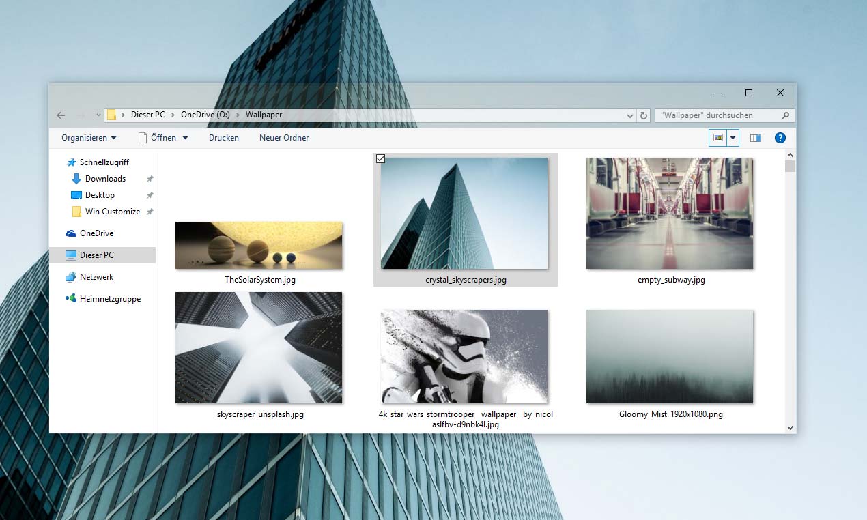The height and width of the screenshot is (520, 867).
Task: Click the Netzwerk icon in the sidebar
Action: [x=71, y=277]
